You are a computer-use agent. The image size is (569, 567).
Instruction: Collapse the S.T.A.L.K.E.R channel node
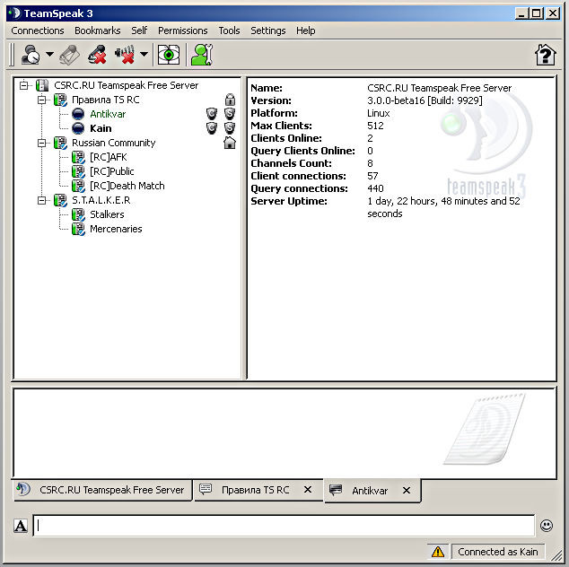(x=42, y=200)
